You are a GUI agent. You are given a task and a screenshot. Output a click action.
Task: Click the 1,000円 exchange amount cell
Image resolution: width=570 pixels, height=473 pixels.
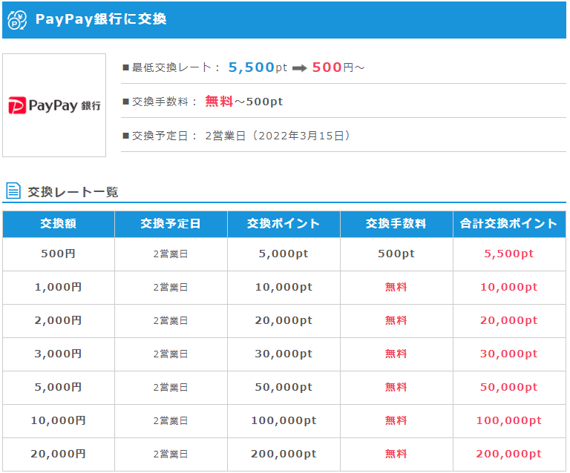[x=59, y=288]
